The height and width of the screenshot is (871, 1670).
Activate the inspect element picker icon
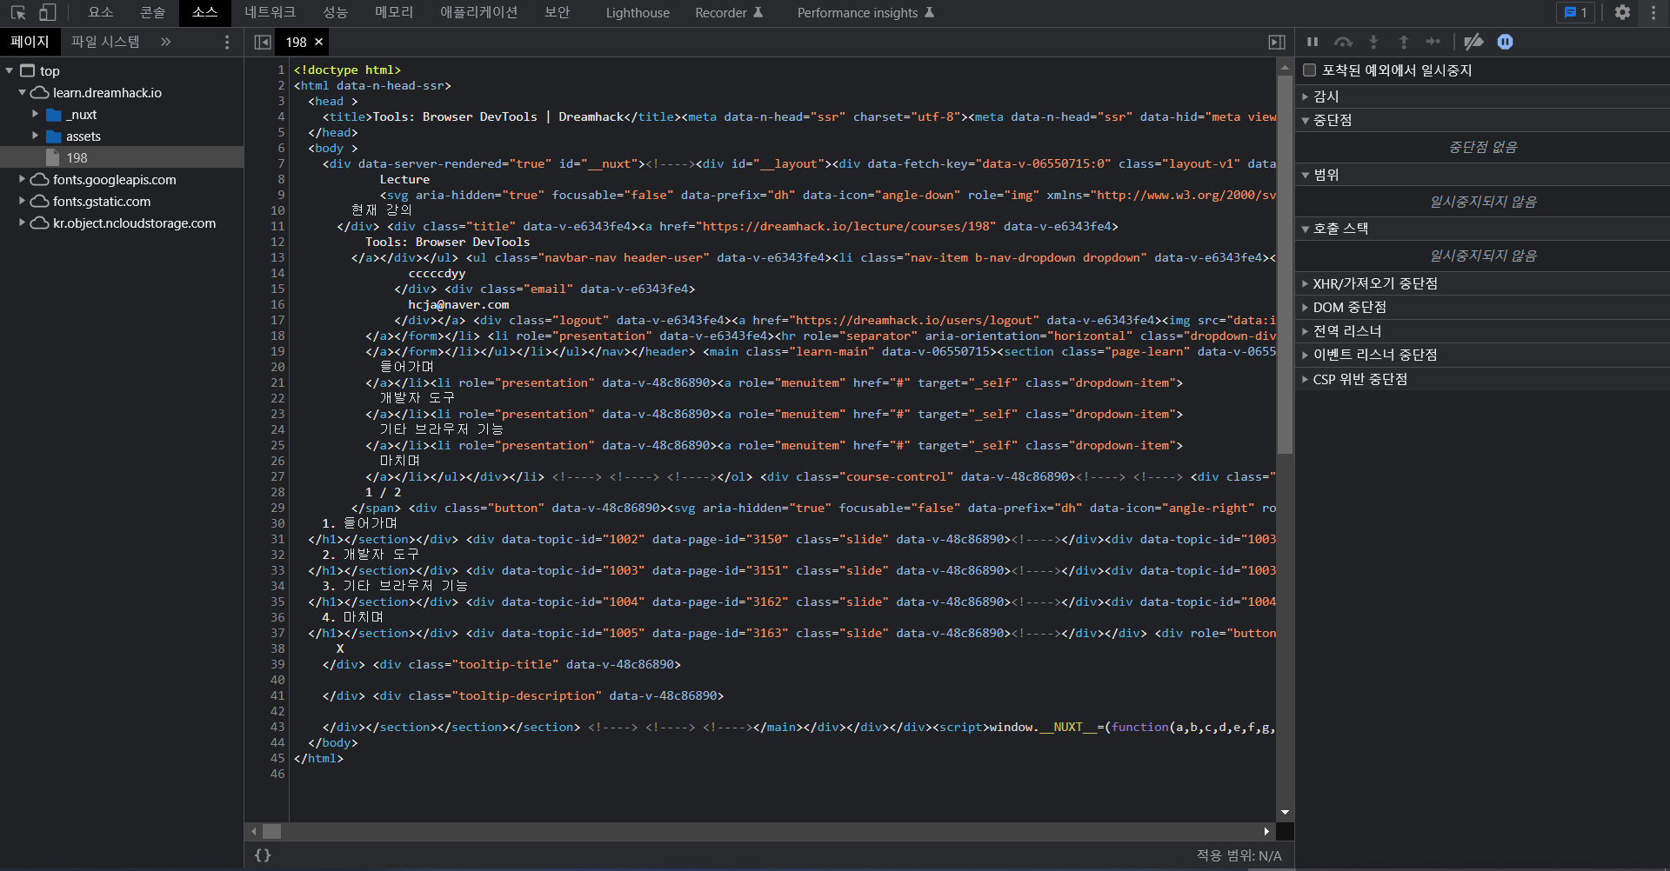(x=18, y=13)
